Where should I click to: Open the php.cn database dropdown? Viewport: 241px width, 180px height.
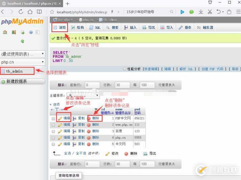[23, 62]
